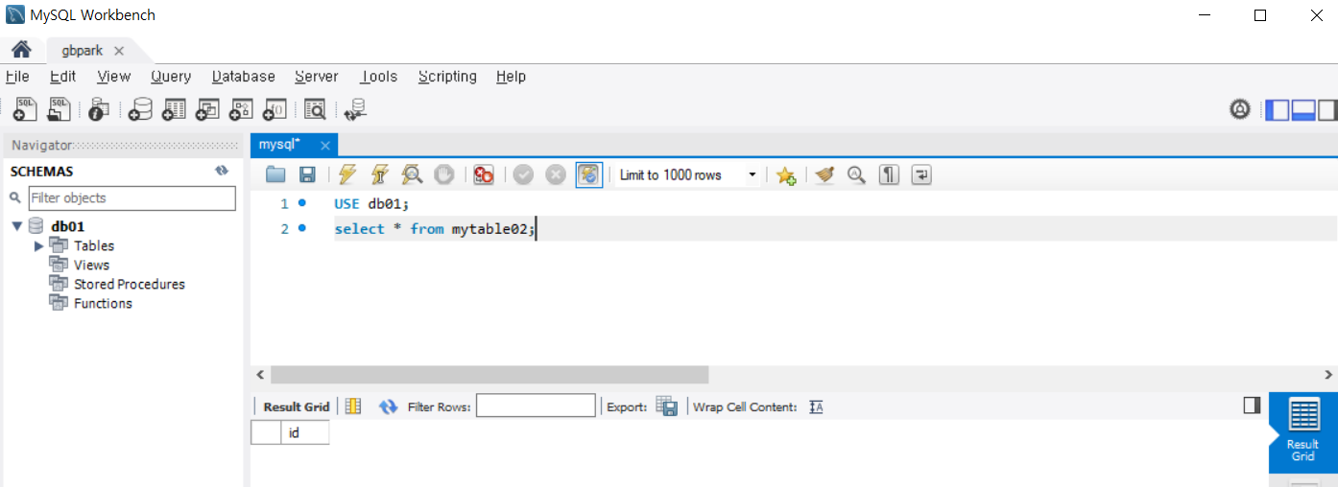Viewport: 1338px width, 487px height.
Task: Click the id column header
Action: tap(304, 433)
